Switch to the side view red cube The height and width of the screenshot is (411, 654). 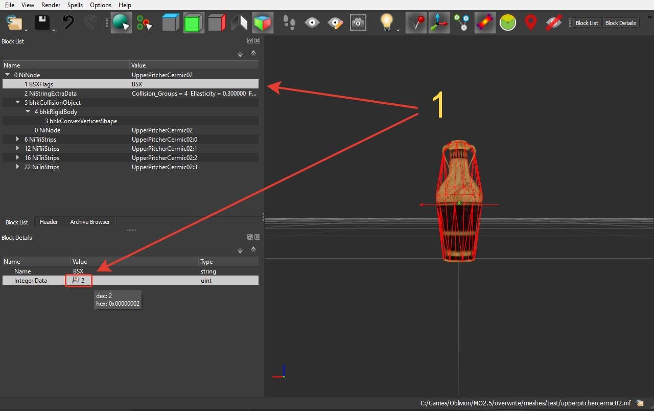[217, 23]
